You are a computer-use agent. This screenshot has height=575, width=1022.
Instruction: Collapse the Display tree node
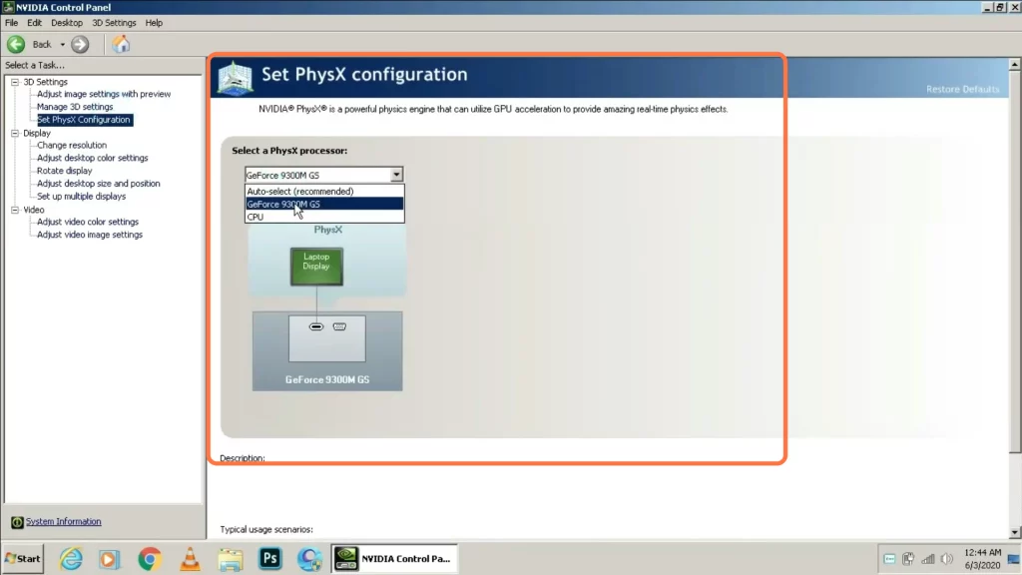pos(15,133)
